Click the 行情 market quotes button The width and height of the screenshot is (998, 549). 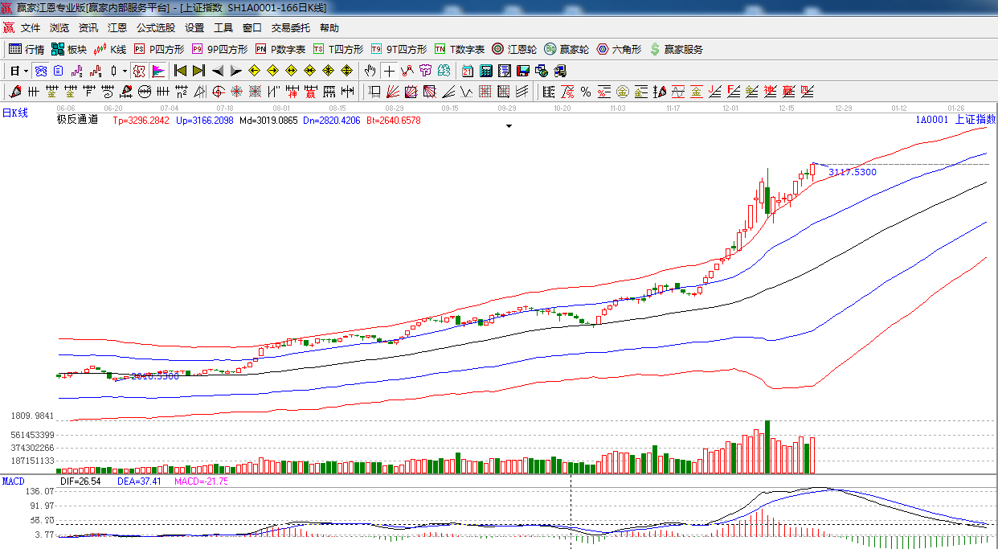click(x=27, y=49)
